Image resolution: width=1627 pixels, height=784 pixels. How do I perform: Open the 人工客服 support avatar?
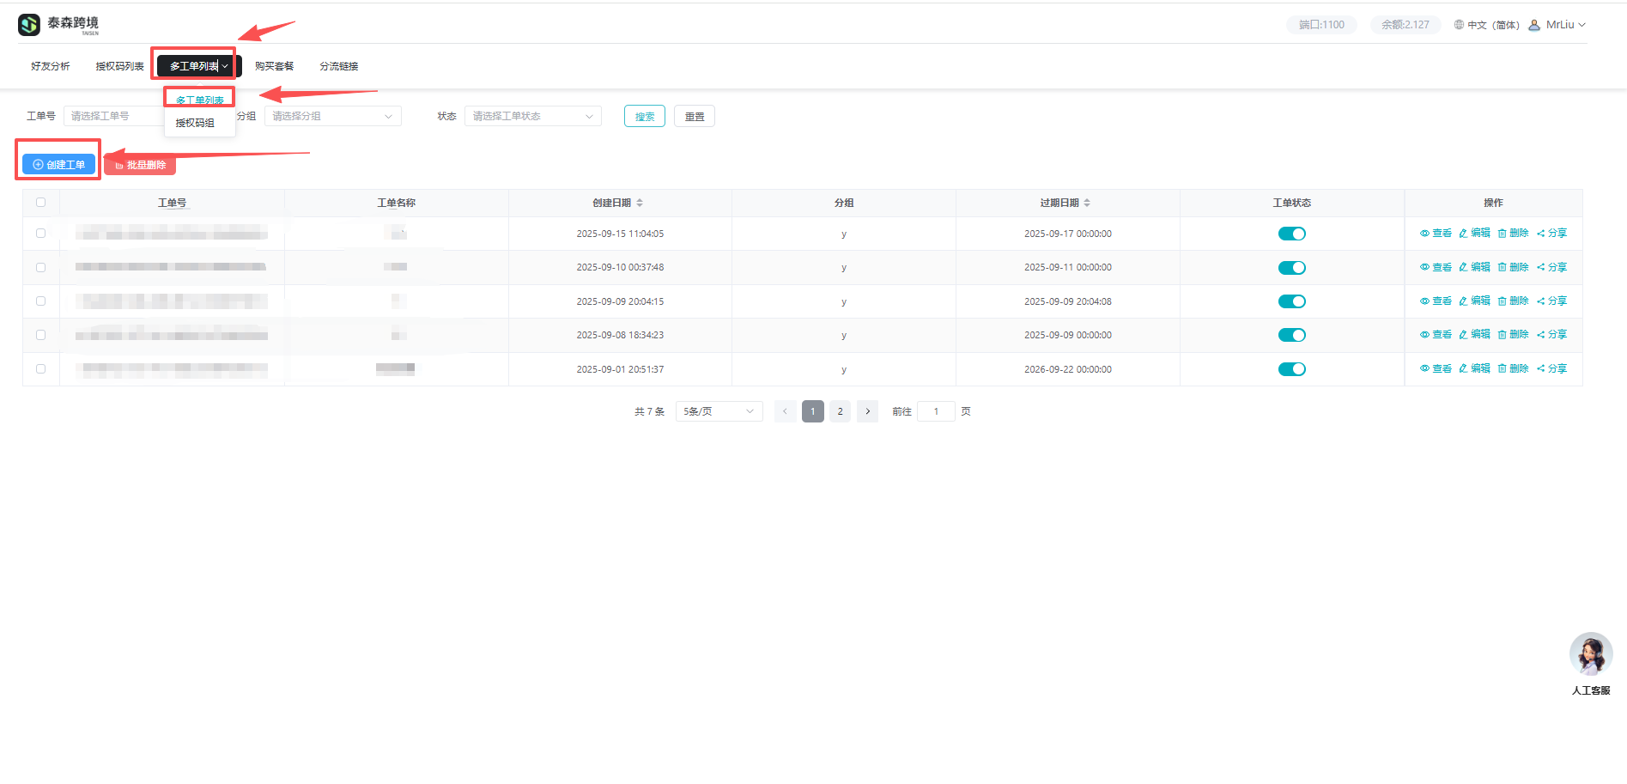point(1590,655)
